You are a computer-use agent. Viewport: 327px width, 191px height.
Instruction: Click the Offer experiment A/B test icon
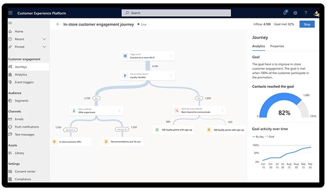[x=74, y=111]
